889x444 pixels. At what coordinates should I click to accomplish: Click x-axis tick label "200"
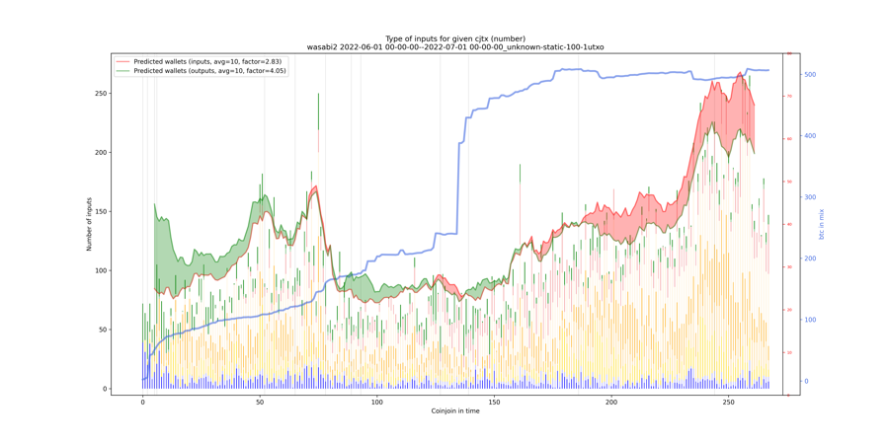tap(611, 402)
